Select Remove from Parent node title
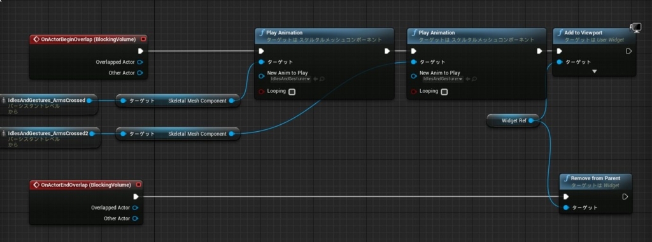Viewport: 652px width, 242px height. tap(595, 178)
